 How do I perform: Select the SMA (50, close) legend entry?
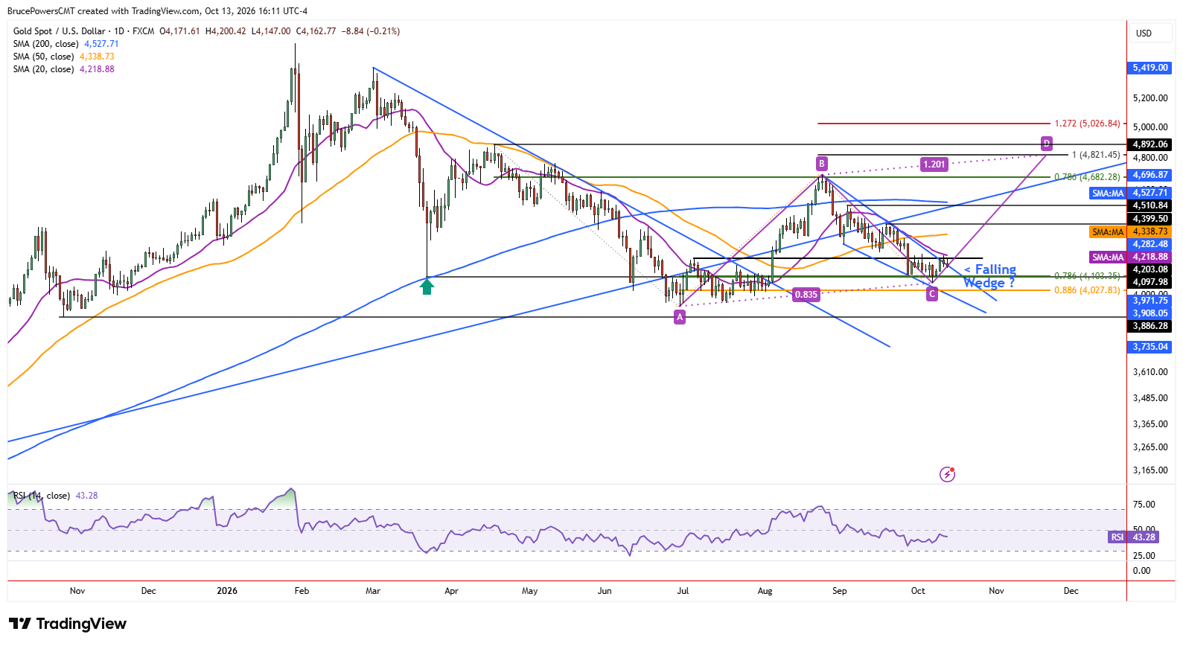(43, 57)
